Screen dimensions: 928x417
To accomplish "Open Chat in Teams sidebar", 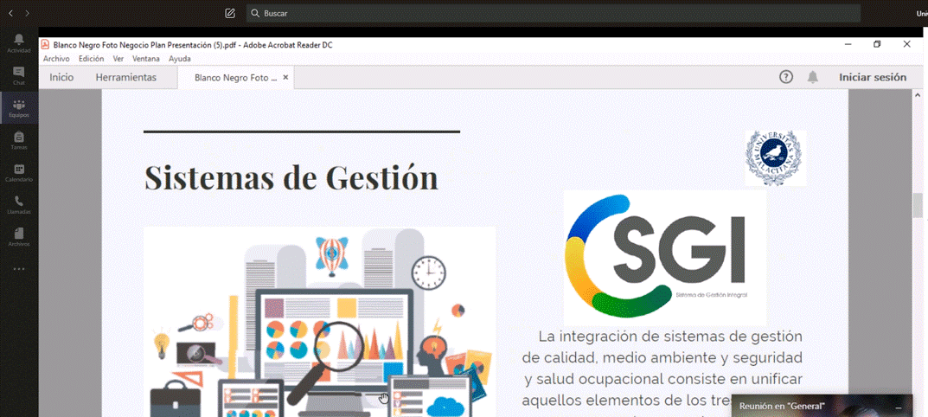I will (19, 75).
